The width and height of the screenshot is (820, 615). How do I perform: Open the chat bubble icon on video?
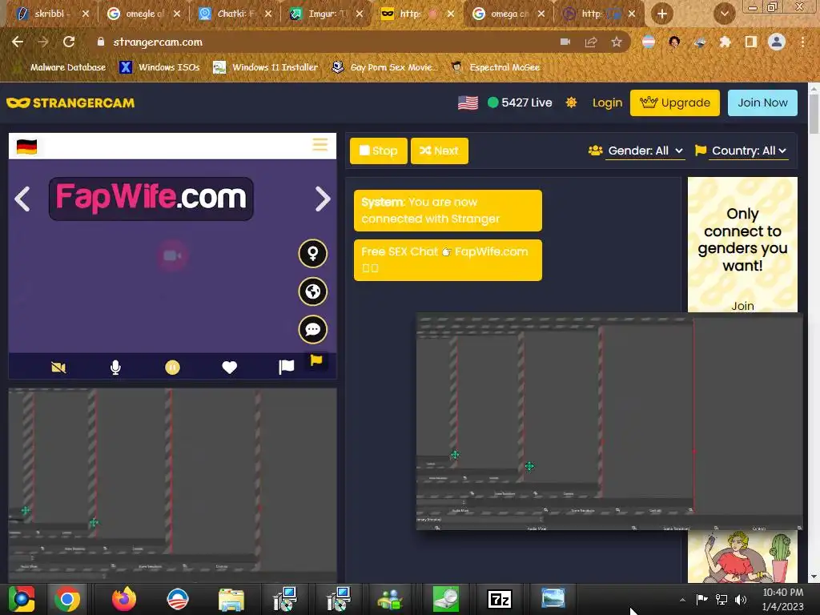[313, 329]
